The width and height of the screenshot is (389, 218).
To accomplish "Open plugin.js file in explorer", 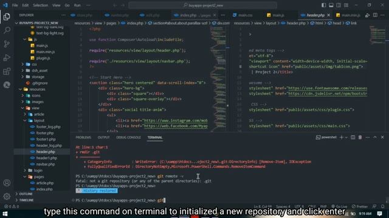I will click(x=43, y=58).
